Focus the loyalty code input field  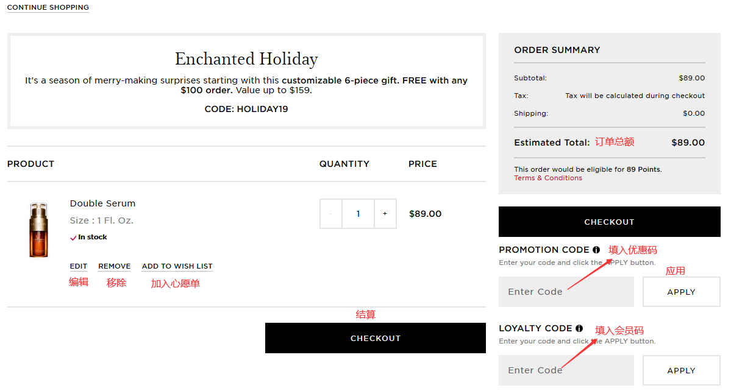pos(566,370)
